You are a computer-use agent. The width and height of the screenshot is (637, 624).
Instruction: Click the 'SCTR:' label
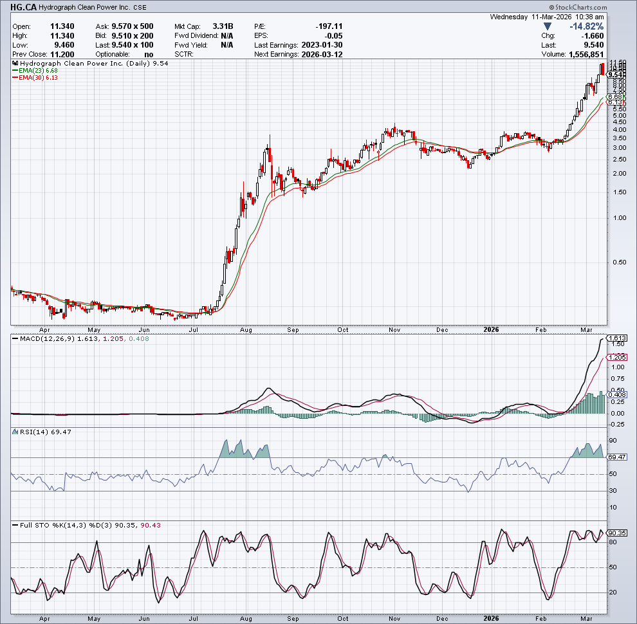pyautogui.click(x=184, y=55)
